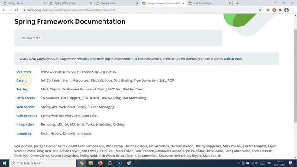
Task: Close the Spring | Home tab
Action: click(45, 3)
